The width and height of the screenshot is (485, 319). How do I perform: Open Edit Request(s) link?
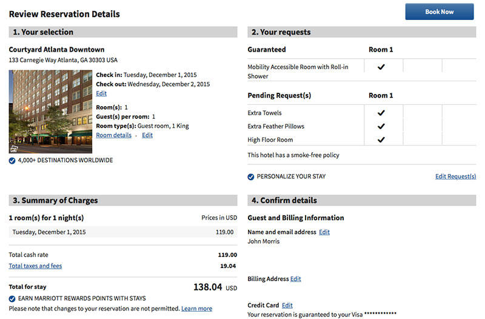coord(455,176)
